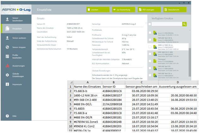Go to Auswertungen in the sidebar

click(16, 66)
